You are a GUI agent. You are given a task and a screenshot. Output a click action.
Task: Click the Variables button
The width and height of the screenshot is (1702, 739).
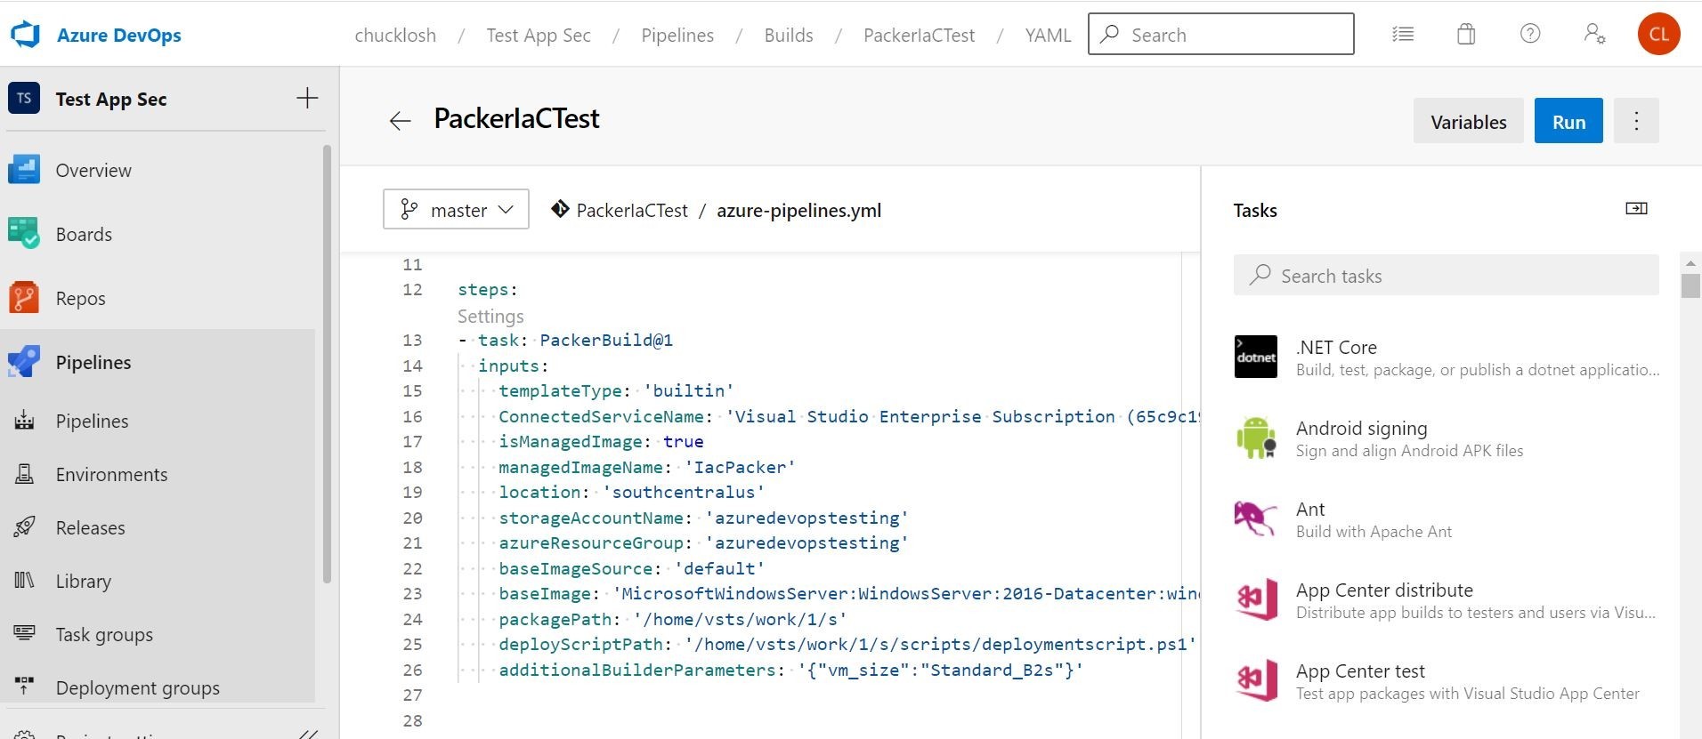[x=1468, y=121]
